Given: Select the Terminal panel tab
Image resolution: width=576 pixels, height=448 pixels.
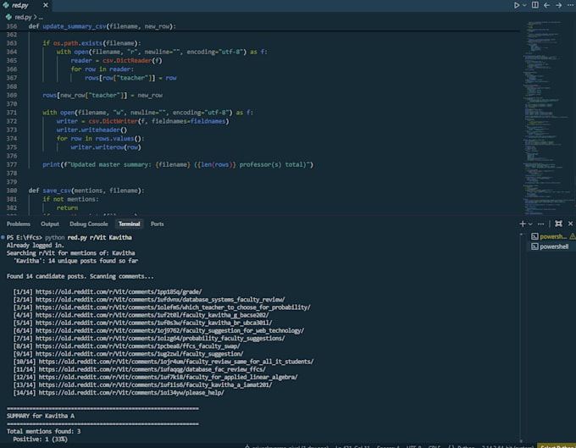Looking at the screenshot, I should point(130,224).
